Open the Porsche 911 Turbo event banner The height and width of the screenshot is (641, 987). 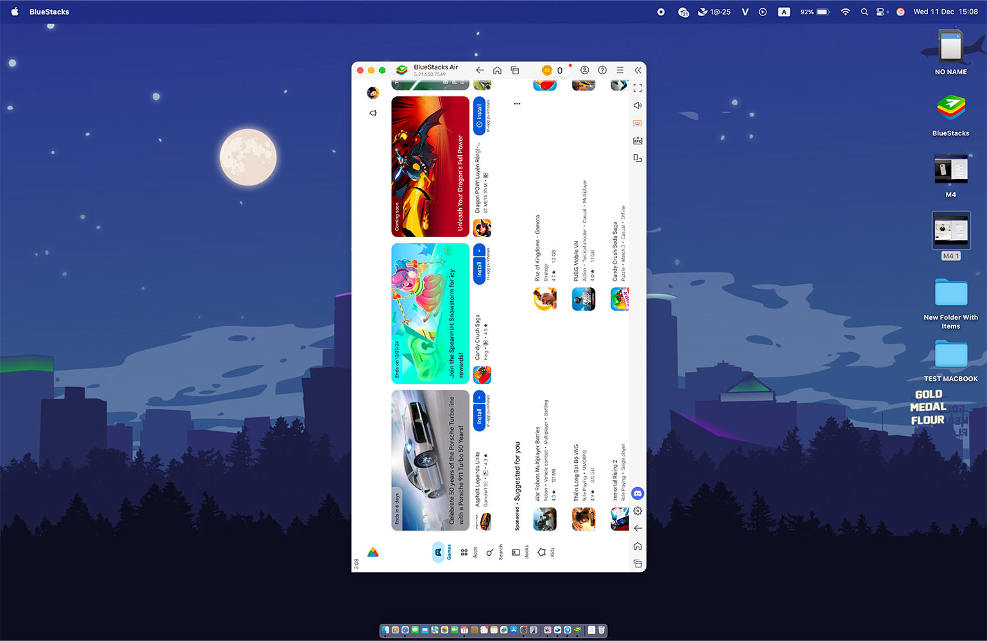pos(430,460)
